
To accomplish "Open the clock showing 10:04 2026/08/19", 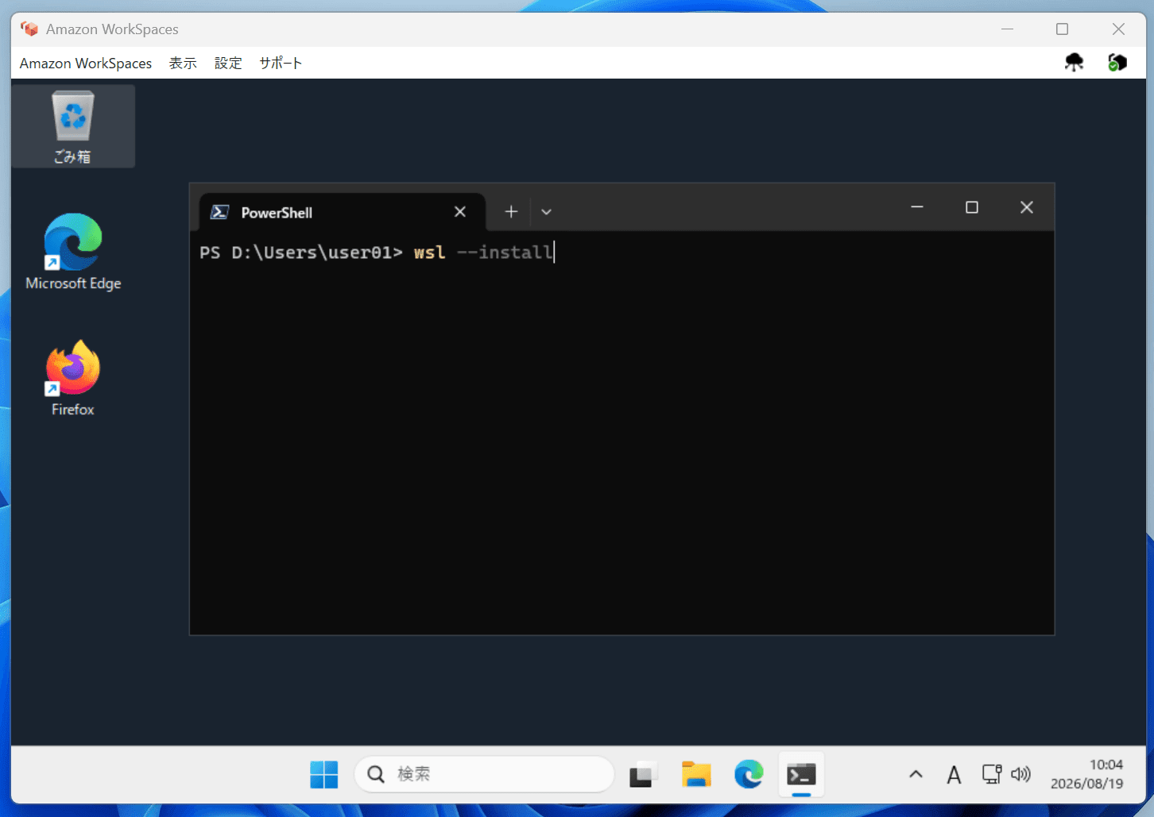I will click(1086, 774).
